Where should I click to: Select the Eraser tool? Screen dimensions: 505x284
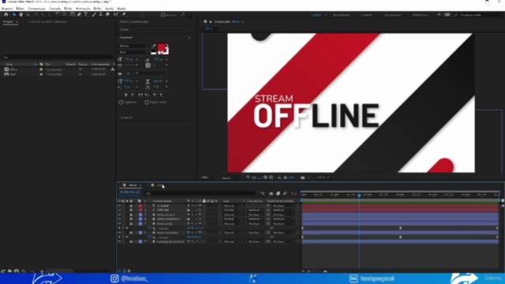tap(107, 14)
